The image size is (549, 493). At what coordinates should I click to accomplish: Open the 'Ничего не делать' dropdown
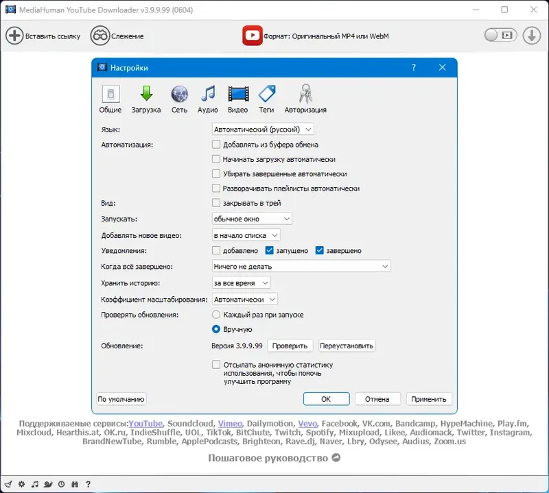click(301, 266)
